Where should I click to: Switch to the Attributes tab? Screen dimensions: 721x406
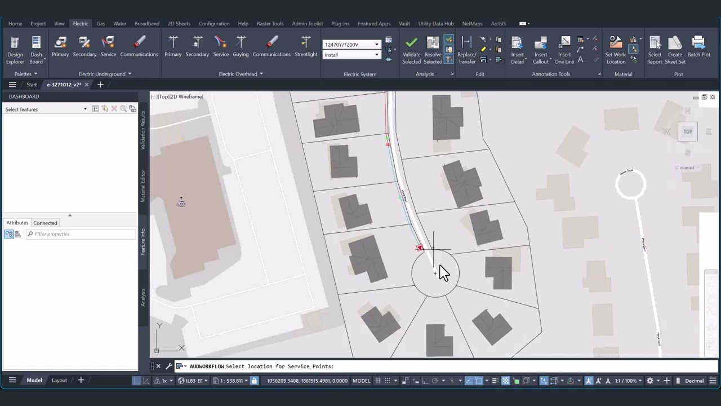tap(17, 223)
